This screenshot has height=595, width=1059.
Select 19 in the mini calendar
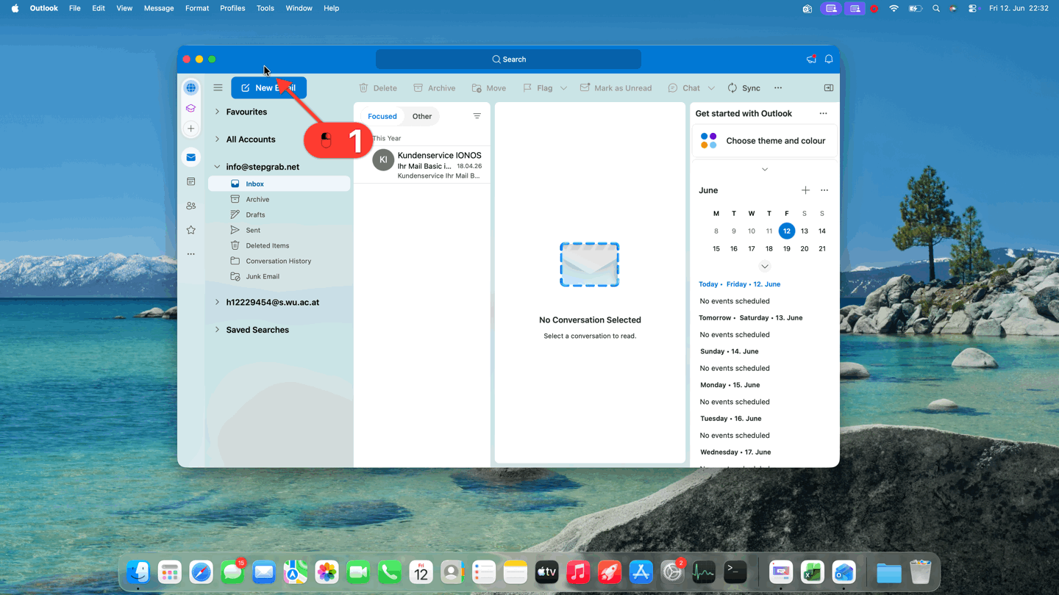787,248
